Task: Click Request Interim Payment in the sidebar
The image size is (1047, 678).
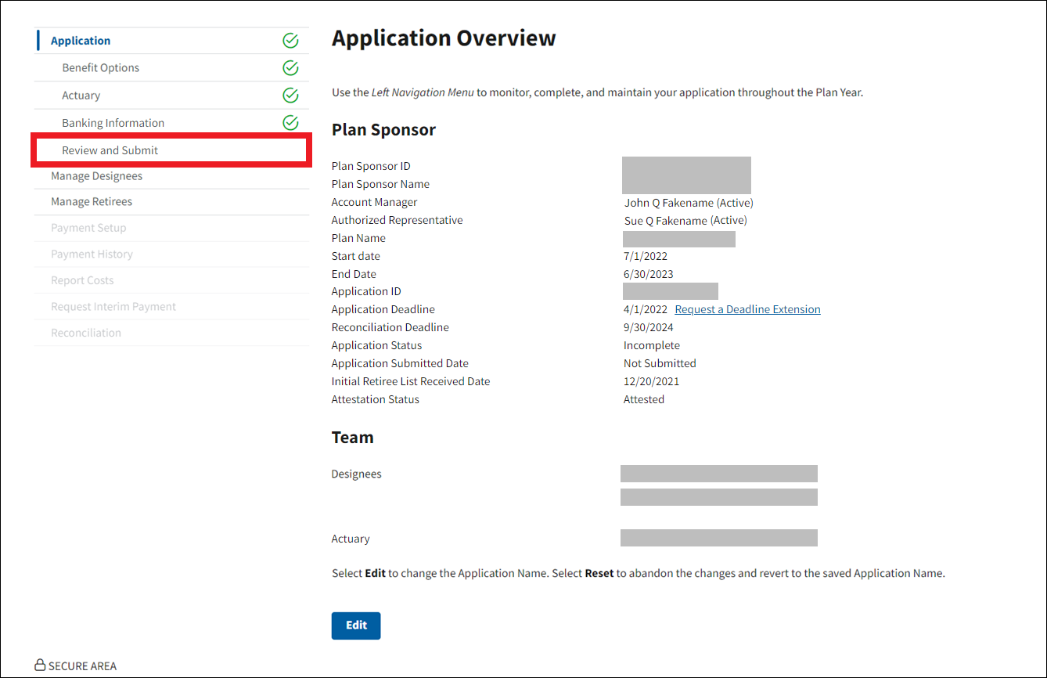Action: point(113,307)
